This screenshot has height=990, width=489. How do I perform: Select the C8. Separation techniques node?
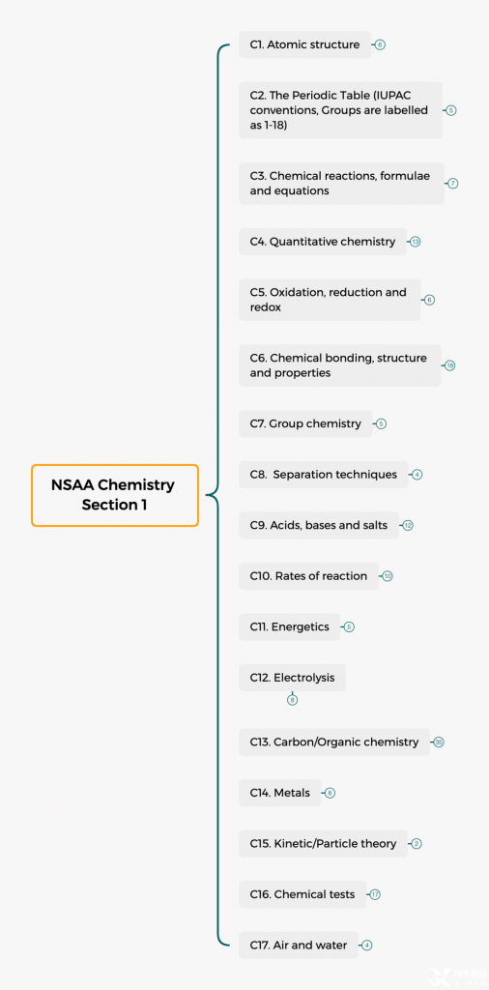324,474
